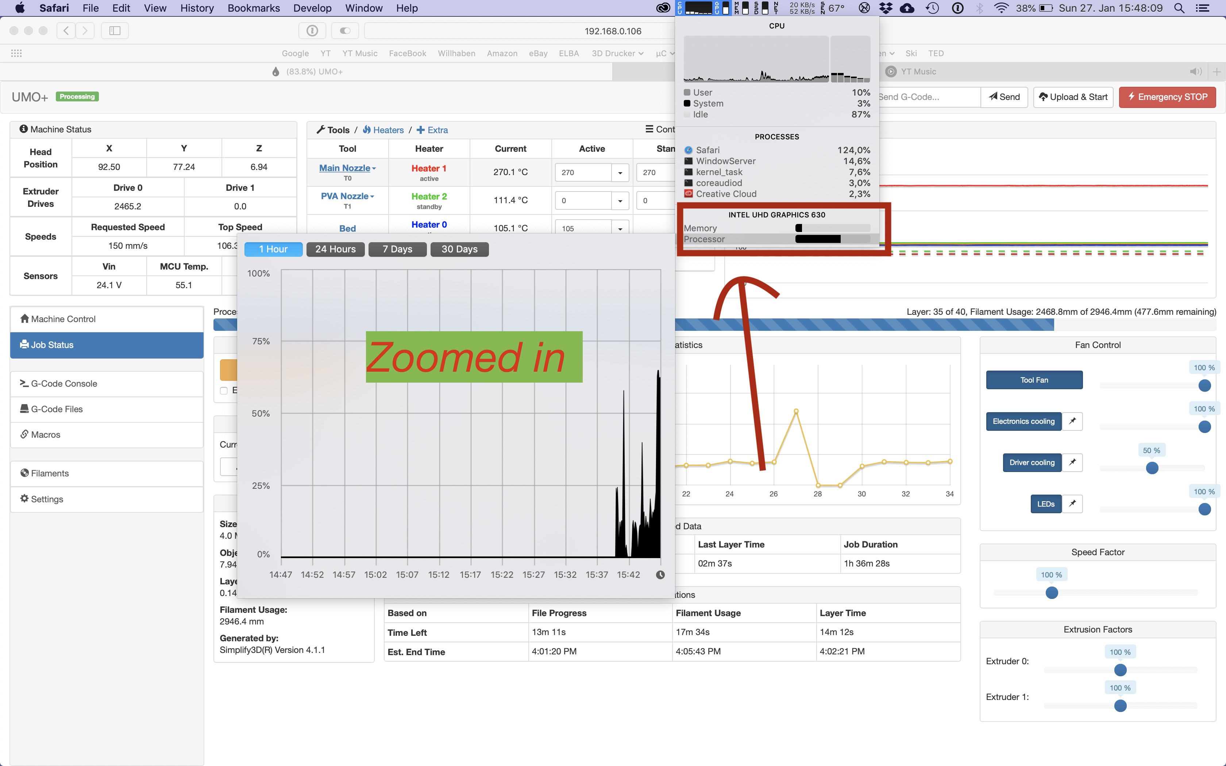This screenshot has width=1226, height=766.
Task: Click the Speed Factor slider handle
Action: point(1052,593)
